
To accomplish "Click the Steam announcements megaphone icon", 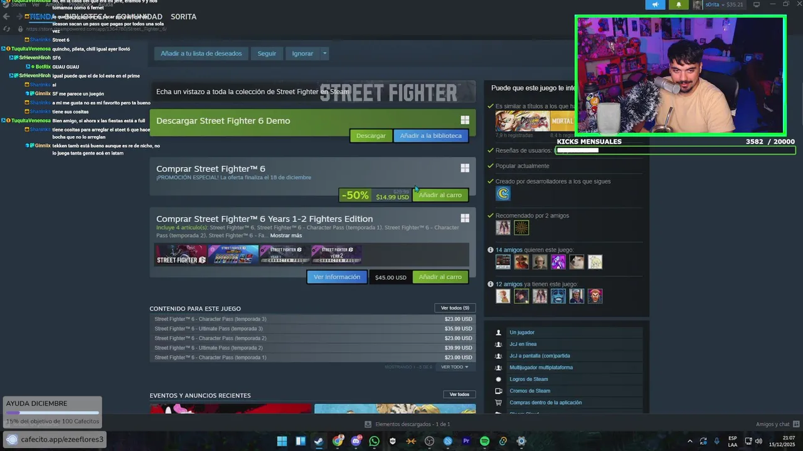I will click(655, 5).
